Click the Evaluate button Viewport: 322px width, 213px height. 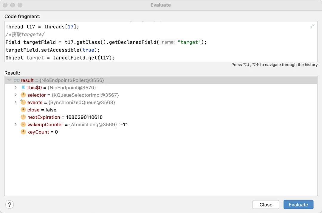coord(298,205)
